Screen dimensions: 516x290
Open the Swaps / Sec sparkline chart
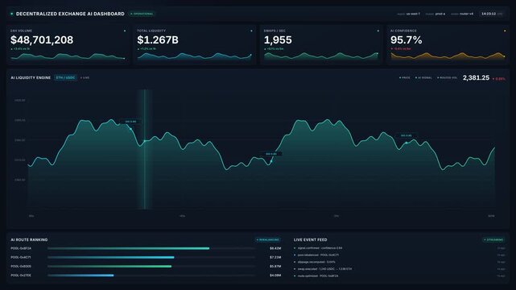coord(321,56)
